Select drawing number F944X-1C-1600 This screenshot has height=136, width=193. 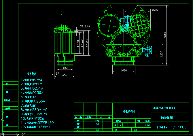point(171,127)
